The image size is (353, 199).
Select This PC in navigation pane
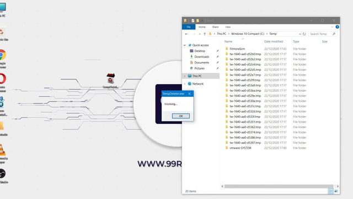[x=197, y=76]
